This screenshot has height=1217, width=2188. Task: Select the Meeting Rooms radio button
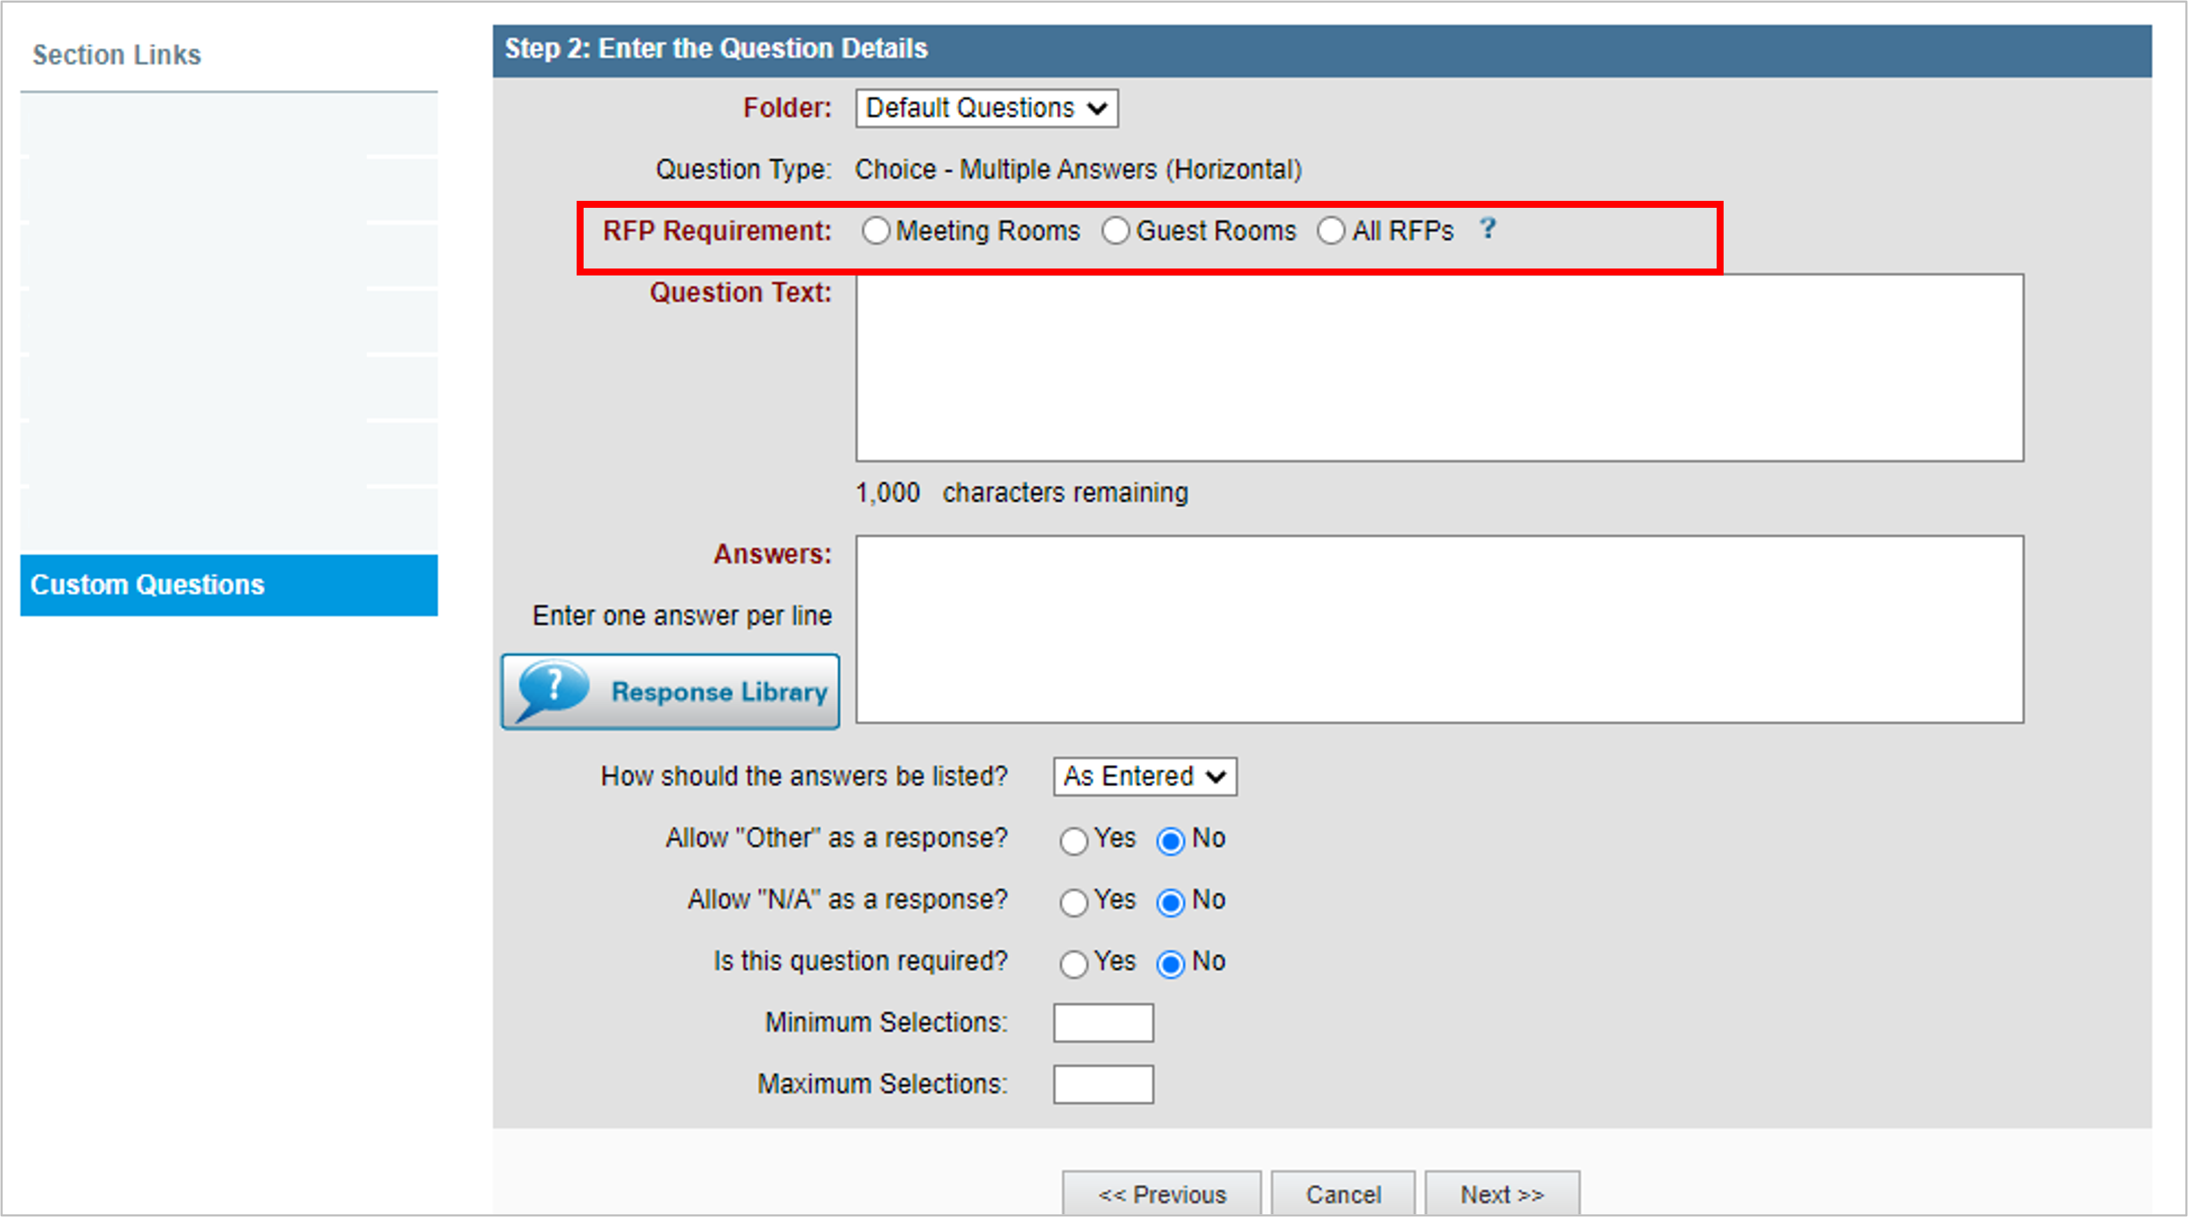tap(876, 230)
